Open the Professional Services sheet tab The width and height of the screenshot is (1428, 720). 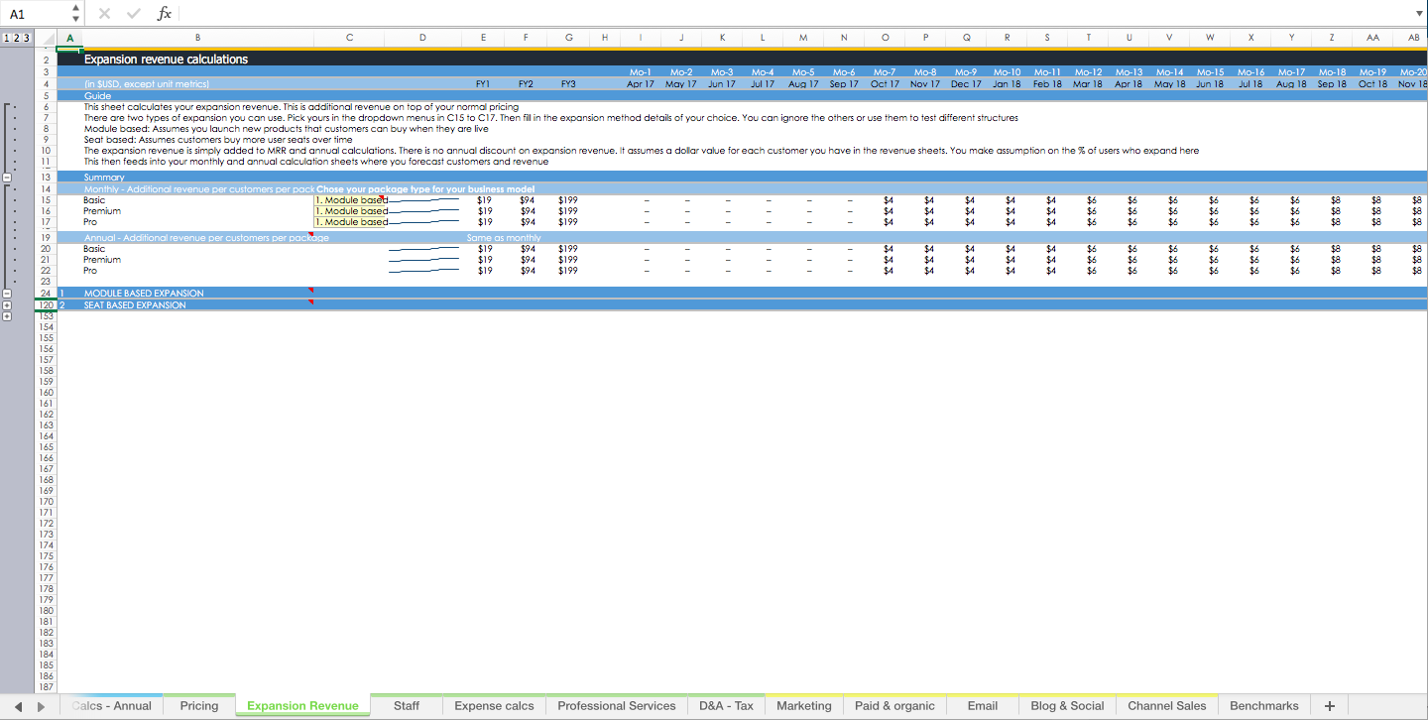click(616, 706)
